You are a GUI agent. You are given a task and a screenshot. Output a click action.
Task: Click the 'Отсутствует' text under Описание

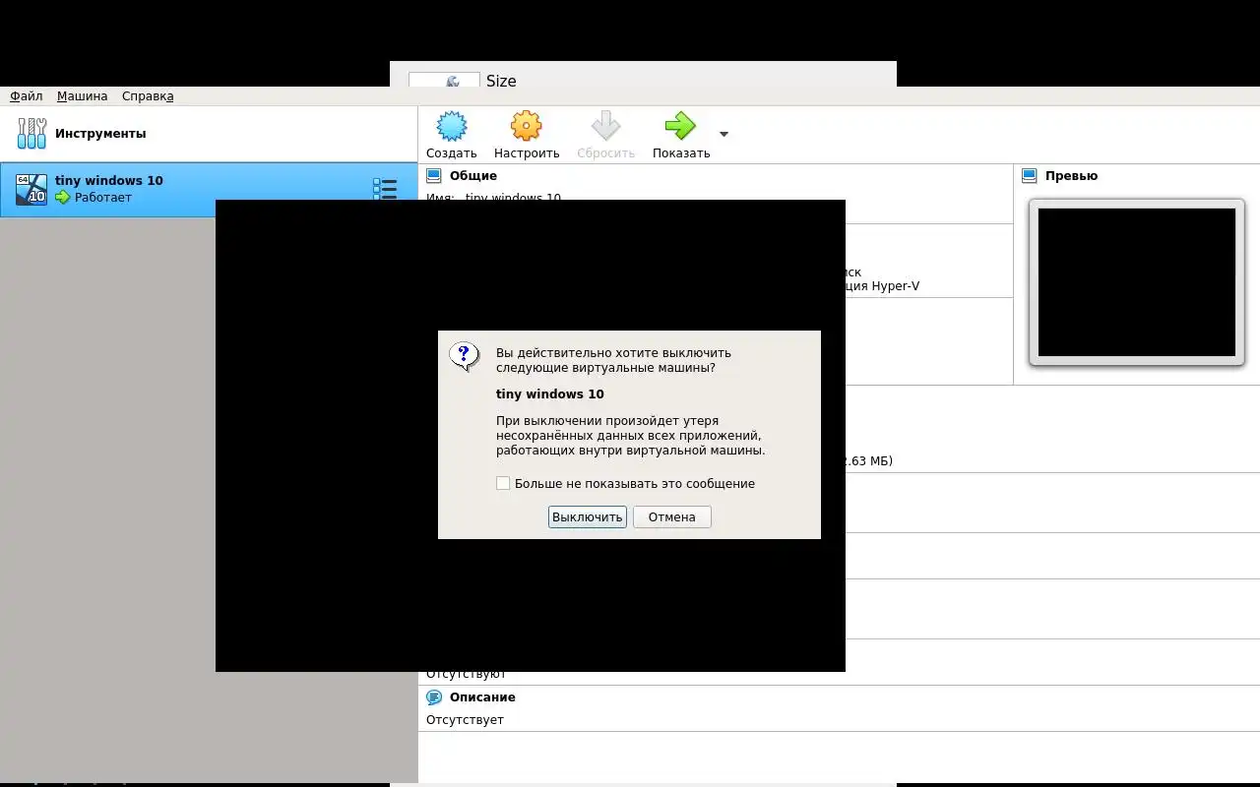pos(465,720)
